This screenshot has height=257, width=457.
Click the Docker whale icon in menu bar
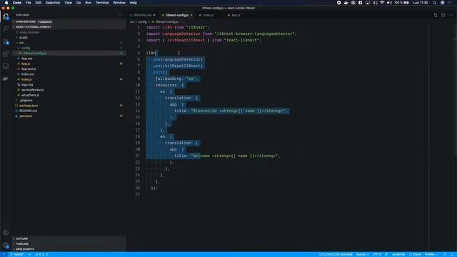coord(346,3)
